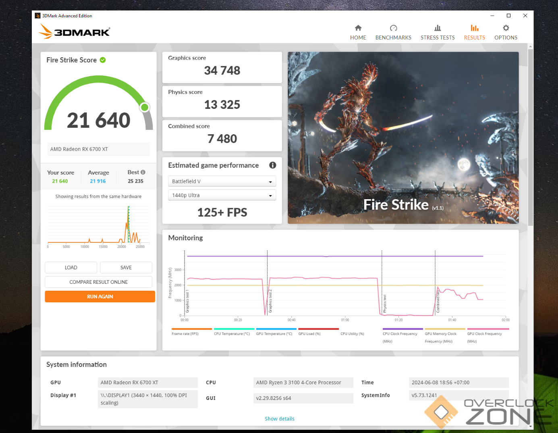
Task: Click the Options gear icon
Action: click(x=506, y=28)
